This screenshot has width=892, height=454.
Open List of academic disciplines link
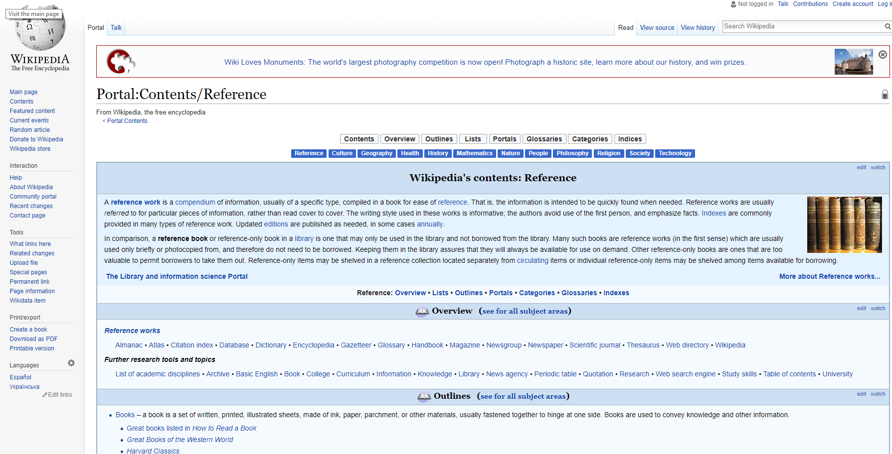158,374
